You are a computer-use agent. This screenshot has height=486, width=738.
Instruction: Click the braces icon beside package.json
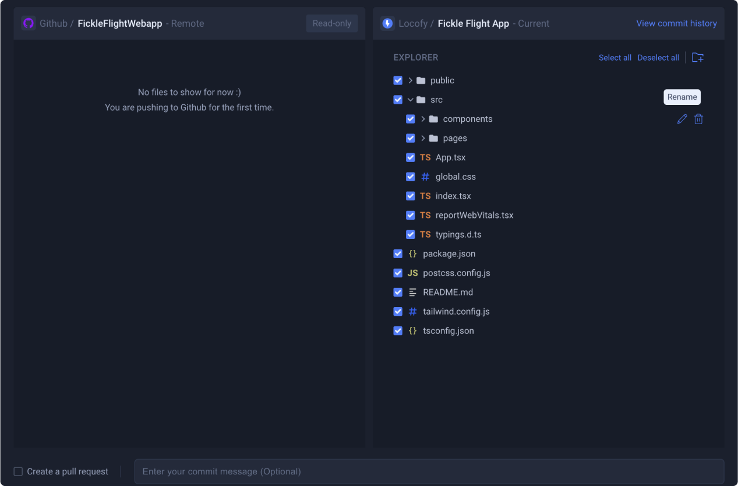(x=412, y=253)
